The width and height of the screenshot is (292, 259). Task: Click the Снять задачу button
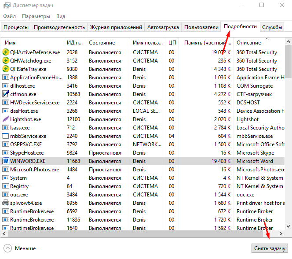click(x=270, y=248)
